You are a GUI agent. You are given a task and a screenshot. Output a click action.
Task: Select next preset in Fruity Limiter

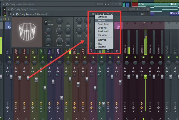[x=108, y=4]
